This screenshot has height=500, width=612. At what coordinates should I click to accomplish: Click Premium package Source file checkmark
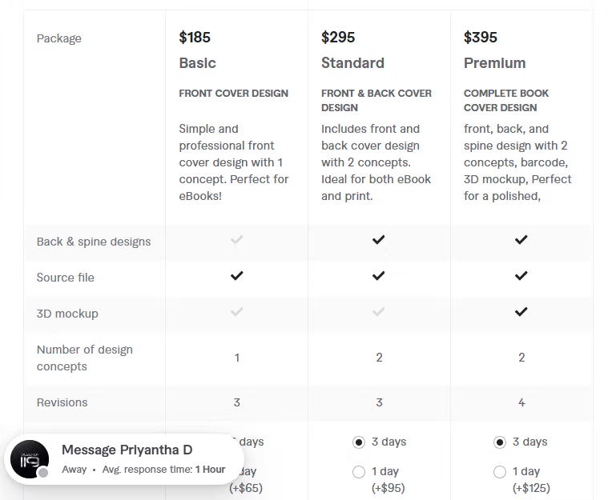click(x=521, y=276)
